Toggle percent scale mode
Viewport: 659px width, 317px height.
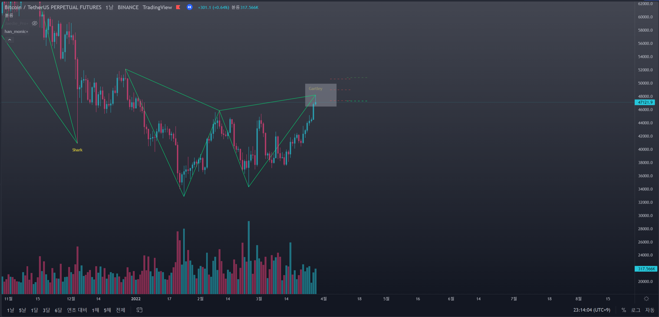624,310
